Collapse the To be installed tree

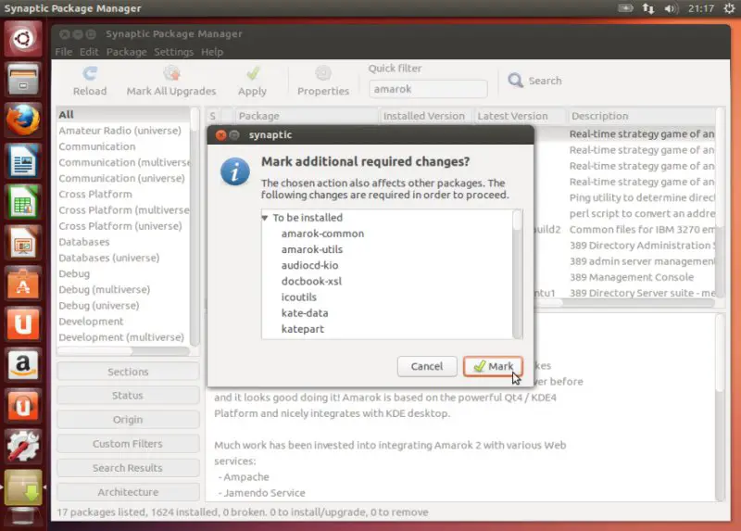265,218
